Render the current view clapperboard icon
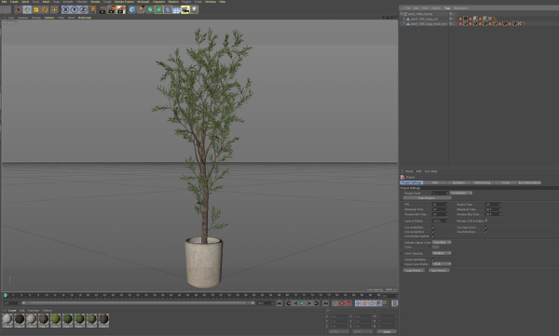 coord(102,9)
